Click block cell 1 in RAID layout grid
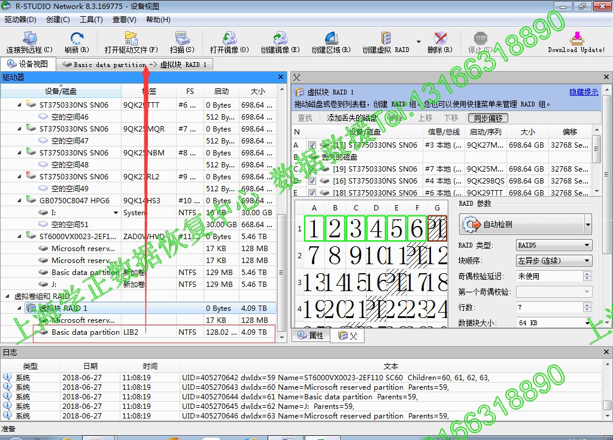 (x=314, y=228)
